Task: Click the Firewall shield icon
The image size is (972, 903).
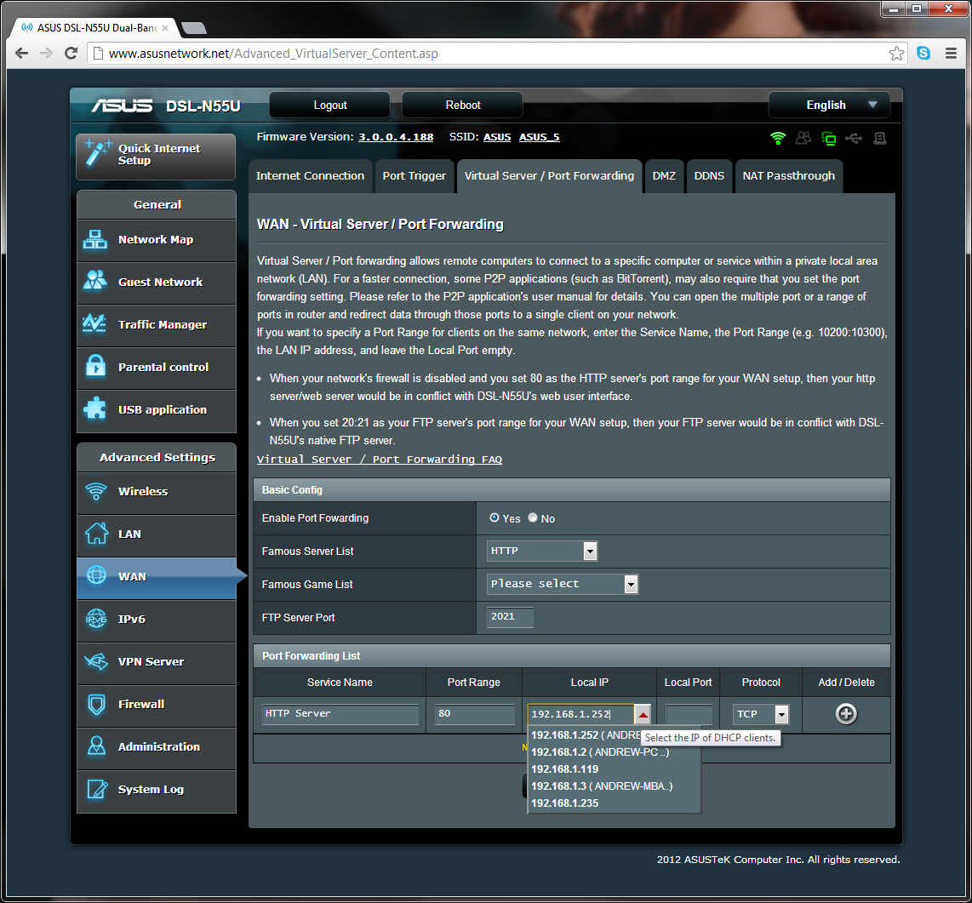Action: pos(96,704)
